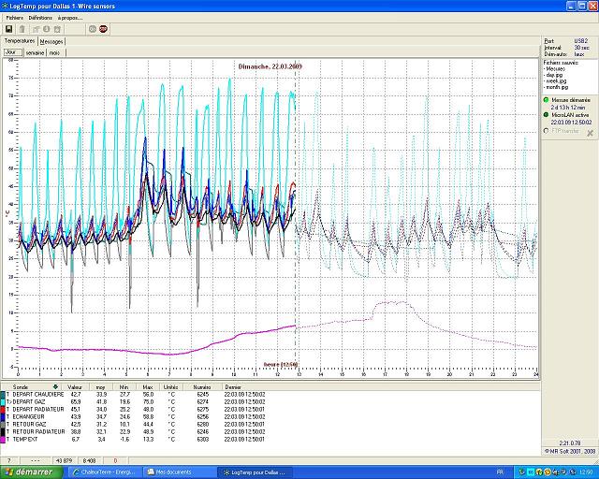Screen dimensions: 599x479
Task: Open the 'à propos...' menu
Action: point(70,18)
